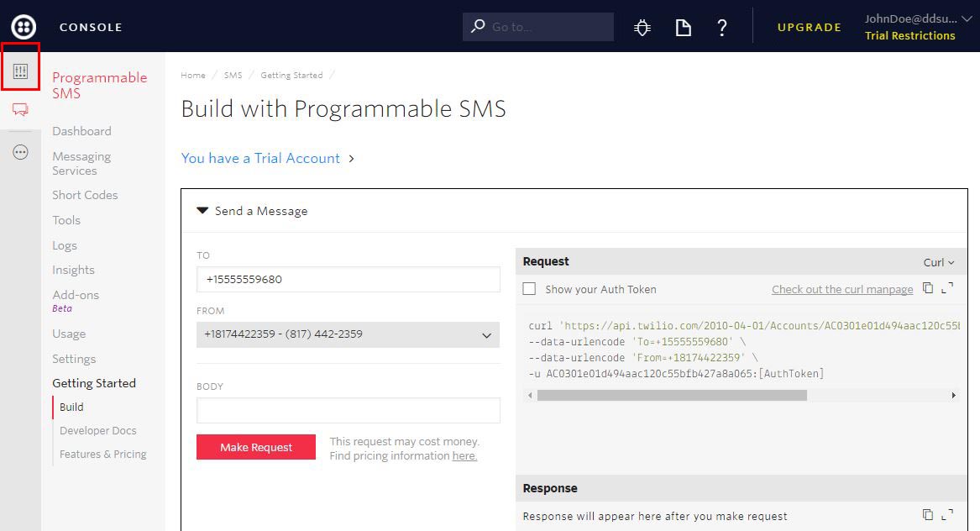This screenshot has height=531, width=980.
Task: Expand the trial account chevron arrow
Action: click(351, 159)
